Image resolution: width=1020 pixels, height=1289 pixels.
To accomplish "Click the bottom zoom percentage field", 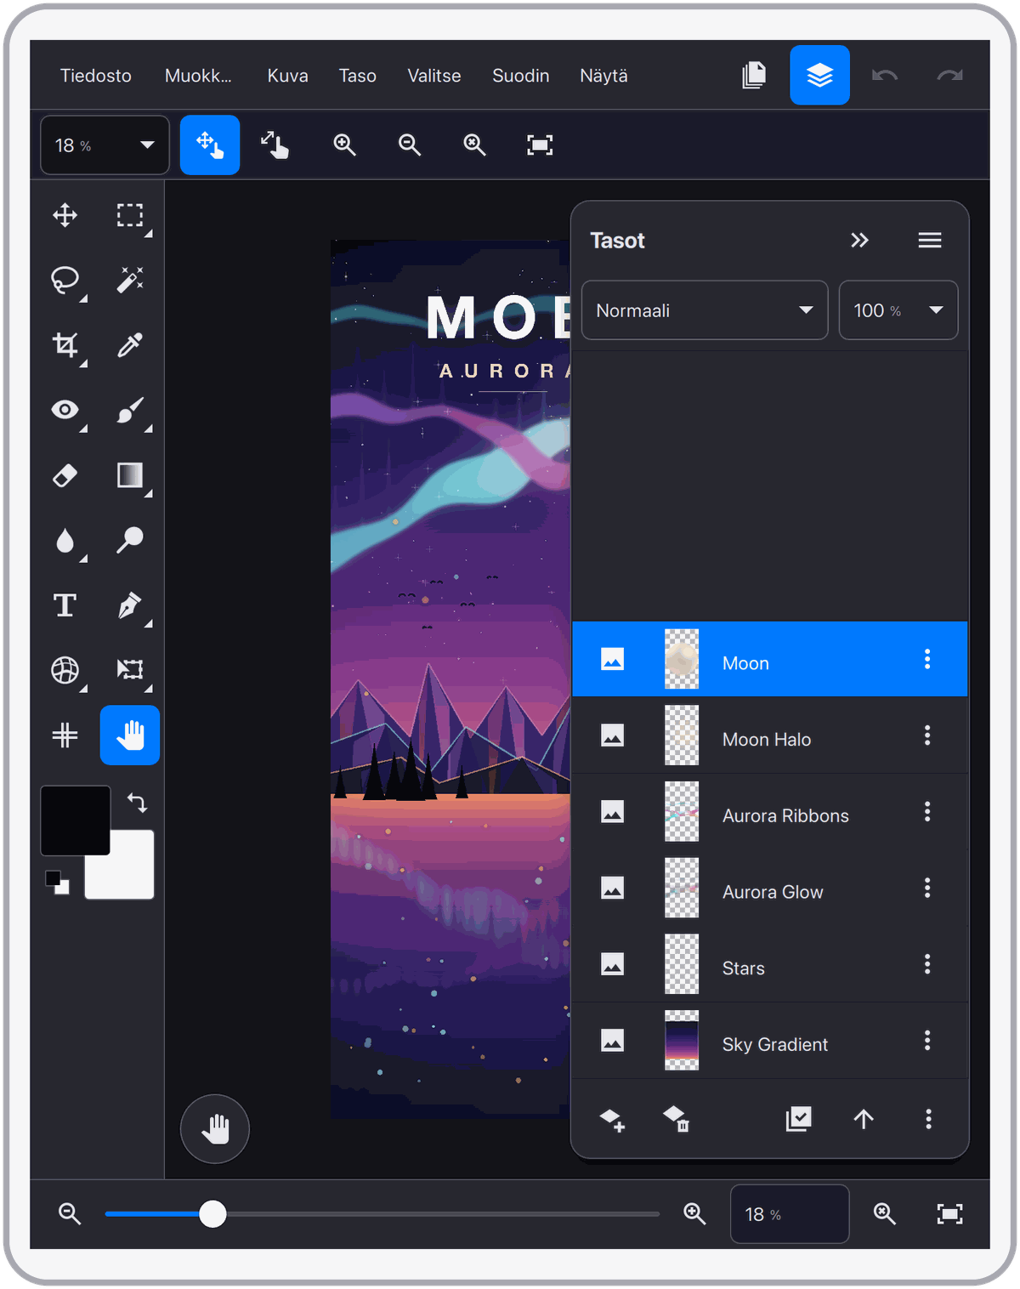I will (790, 1214).
